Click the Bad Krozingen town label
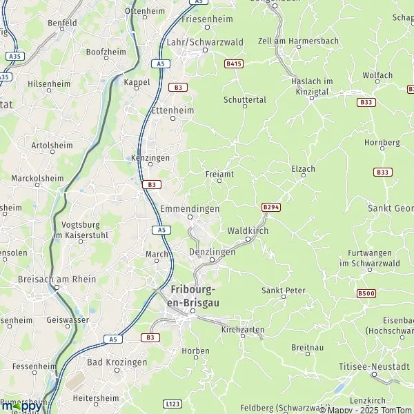The width and height of the screenshot is (414, 414). point(117,362)
